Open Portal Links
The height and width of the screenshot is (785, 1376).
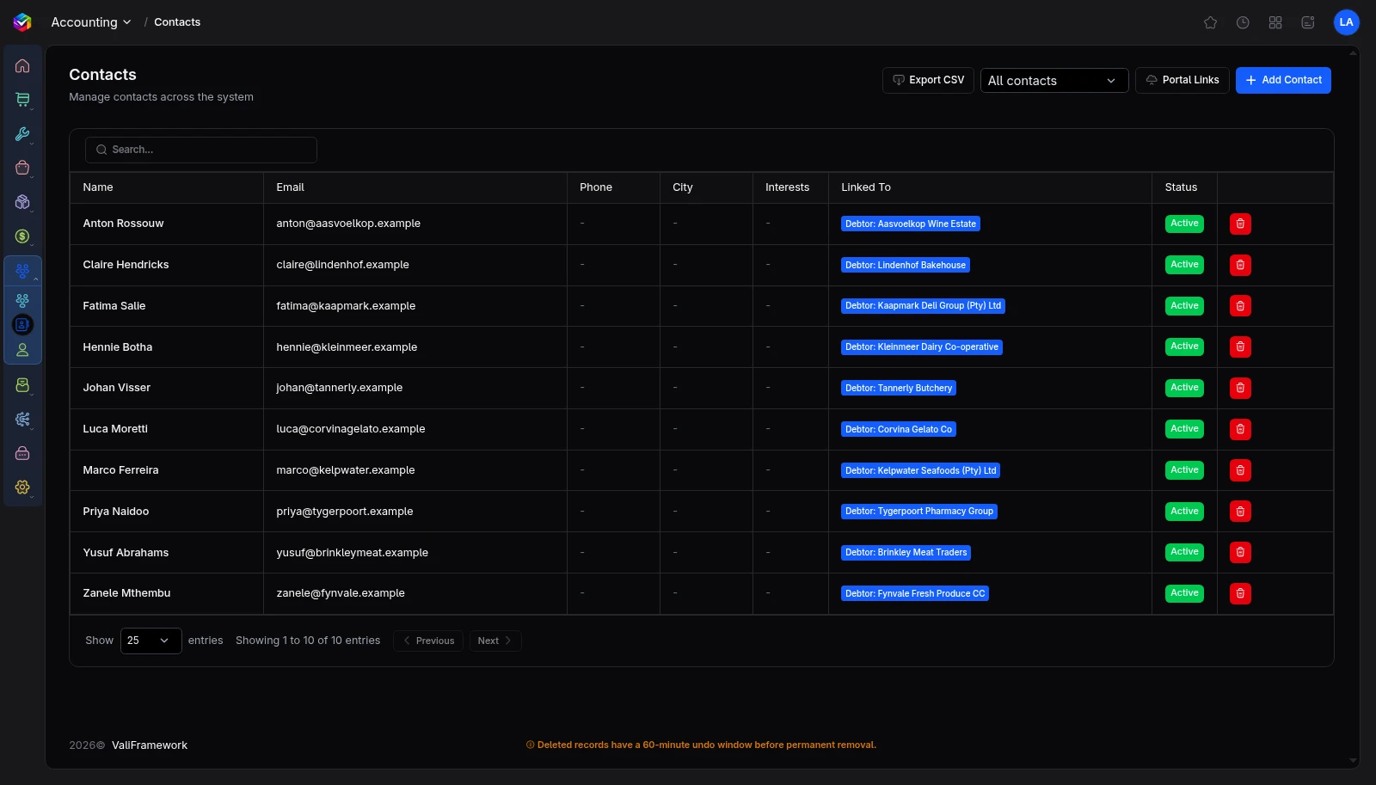coord(1182,80)
